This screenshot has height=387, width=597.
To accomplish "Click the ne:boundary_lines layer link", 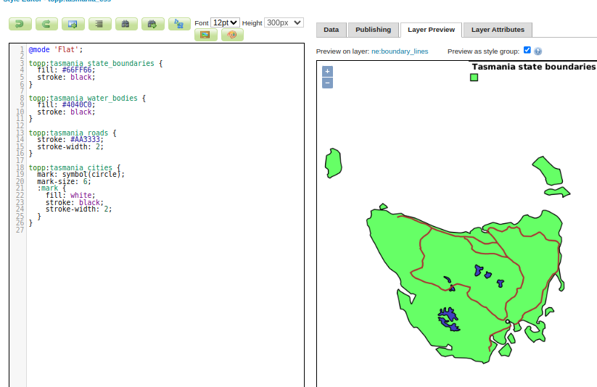I will pyautogui.click(x=399, y=52).
